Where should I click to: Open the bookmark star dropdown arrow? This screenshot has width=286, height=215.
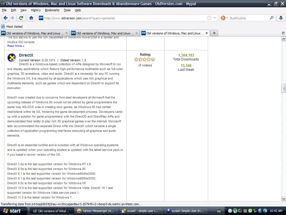(215, 18)
